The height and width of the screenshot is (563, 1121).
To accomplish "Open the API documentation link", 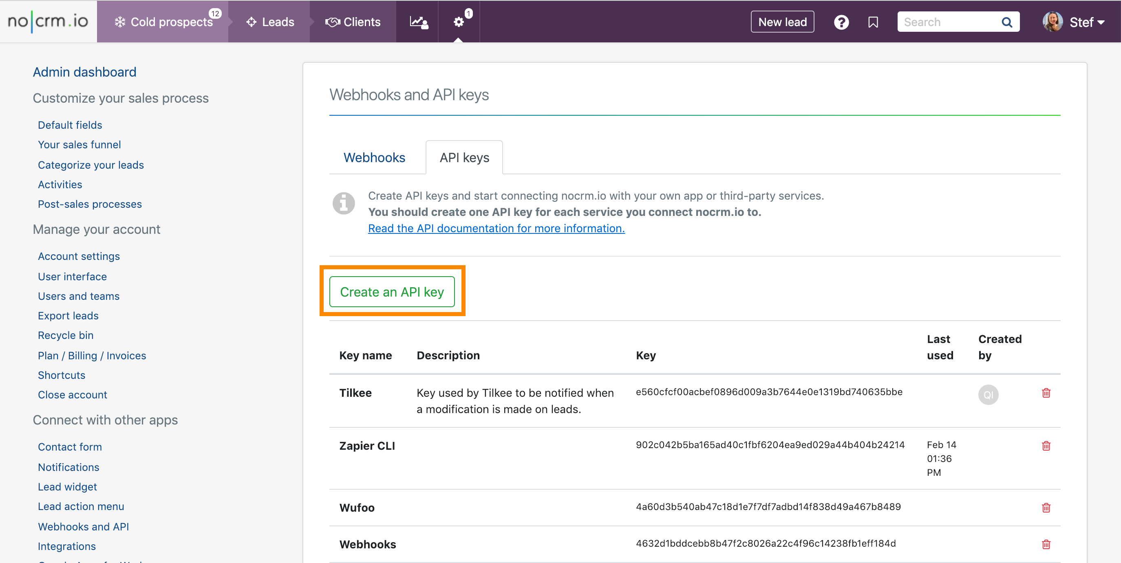I will click(496, 228).
